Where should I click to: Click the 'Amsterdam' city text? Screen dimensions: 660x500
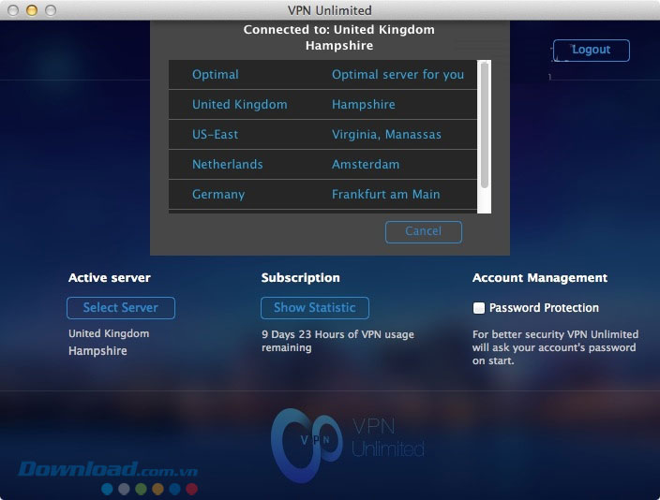tap(366, 165)
